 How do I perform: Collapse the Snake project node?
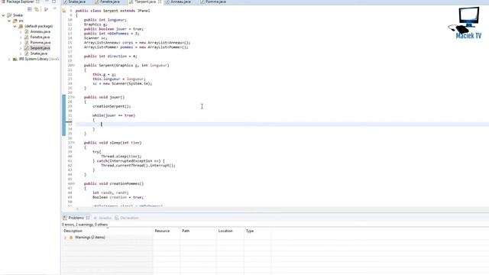(3, 15)
